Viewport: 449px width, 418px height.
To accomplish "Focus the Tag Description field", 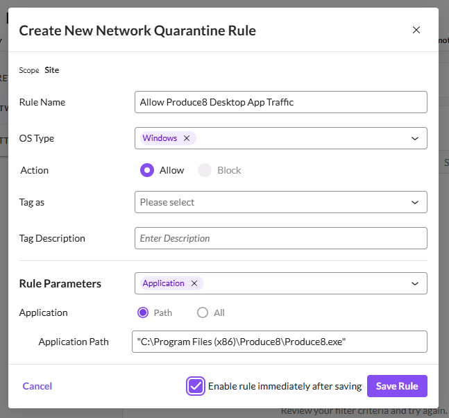I will 280,238.
